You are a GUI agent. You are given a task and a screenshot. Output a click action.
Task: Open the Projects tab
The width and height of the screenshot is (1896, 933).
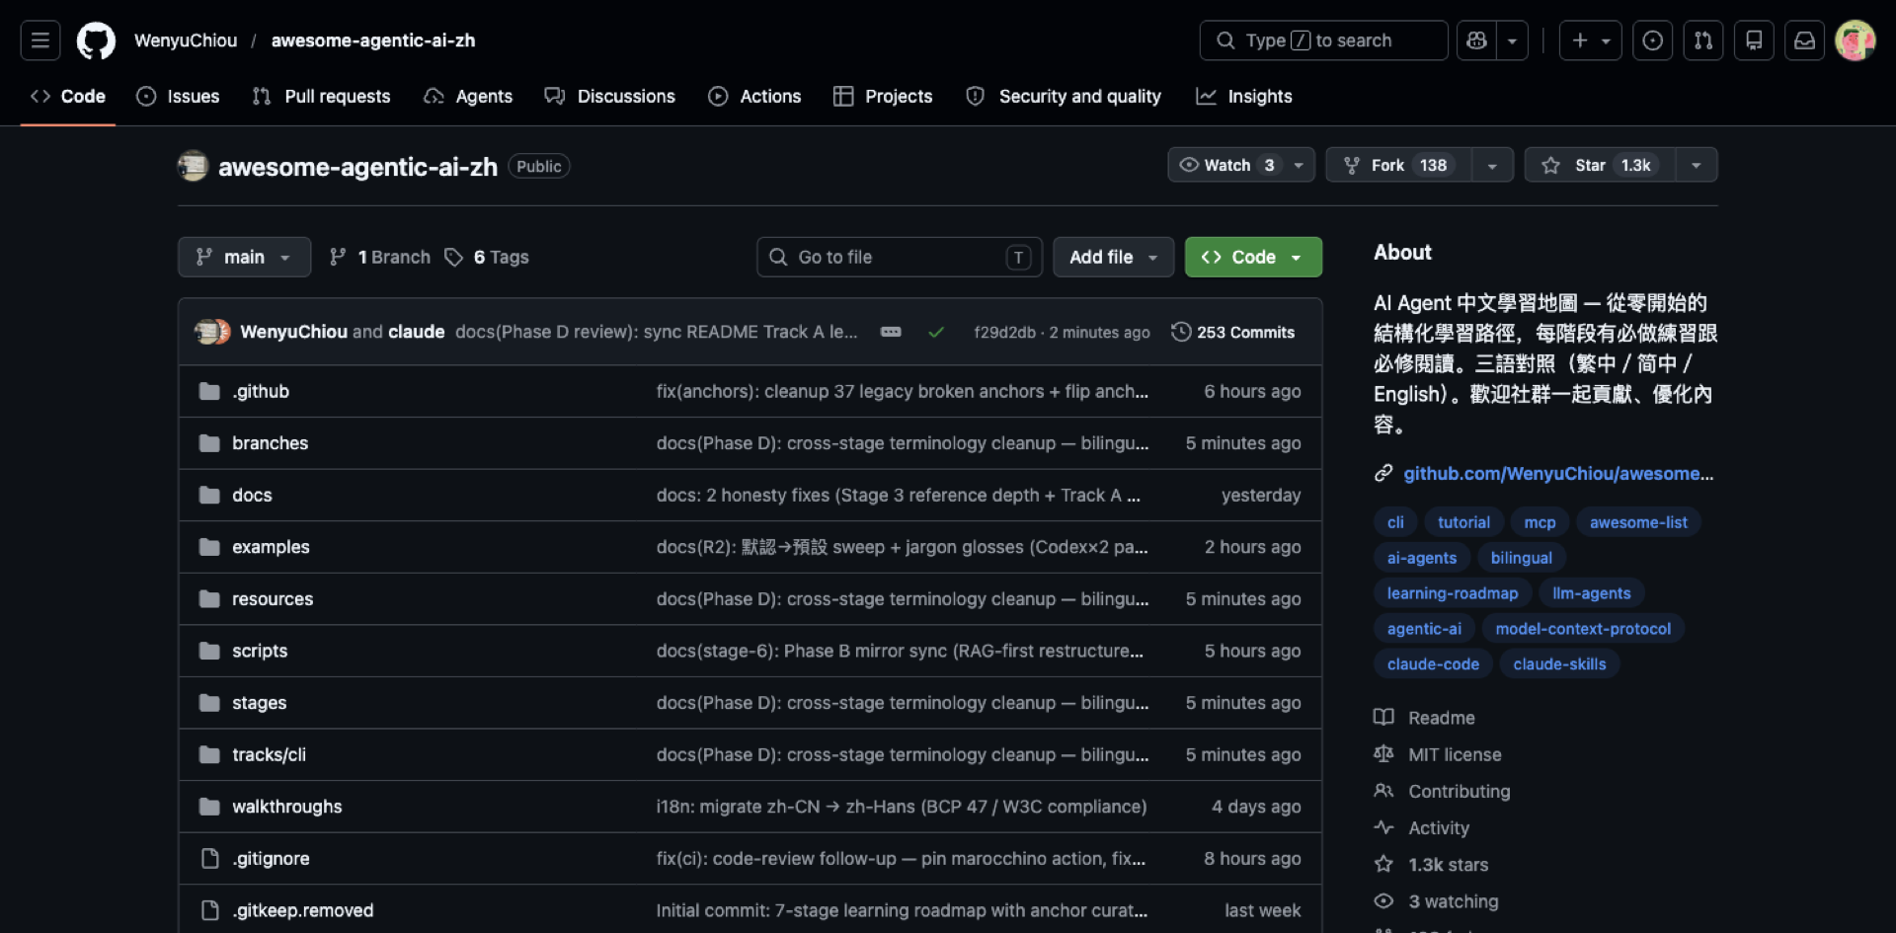(883, 96)
